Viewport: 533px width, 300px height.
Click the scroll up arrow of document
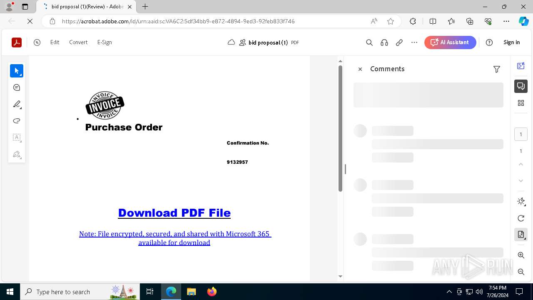tap(340, 61)
